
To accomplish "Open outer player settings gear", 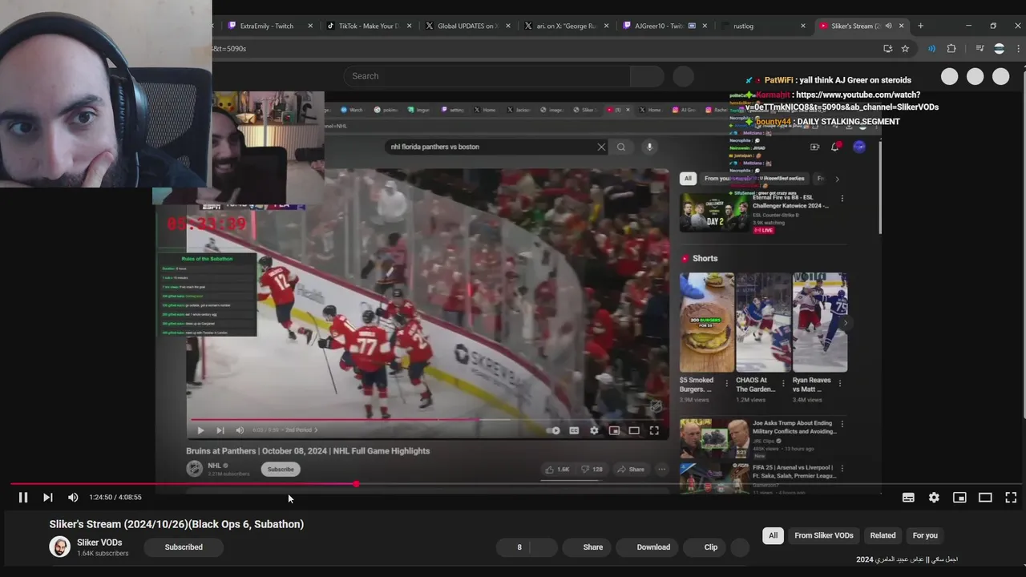I will (x=934, y=498).
